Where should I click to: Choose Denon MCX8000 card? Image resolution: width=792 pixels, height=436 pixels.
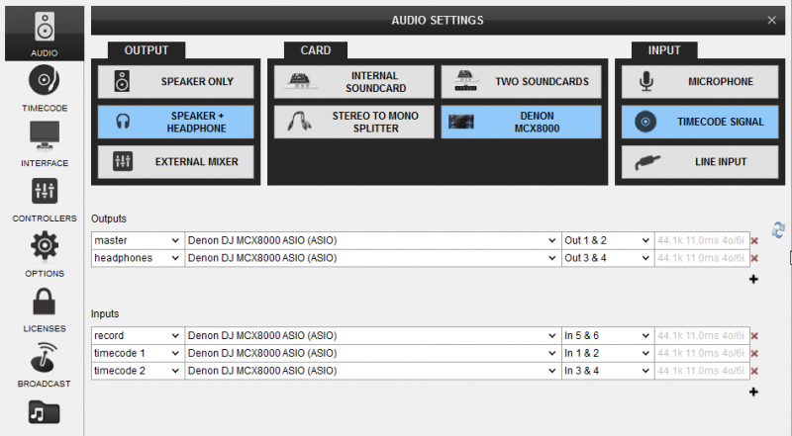click(x=522, y=122)
